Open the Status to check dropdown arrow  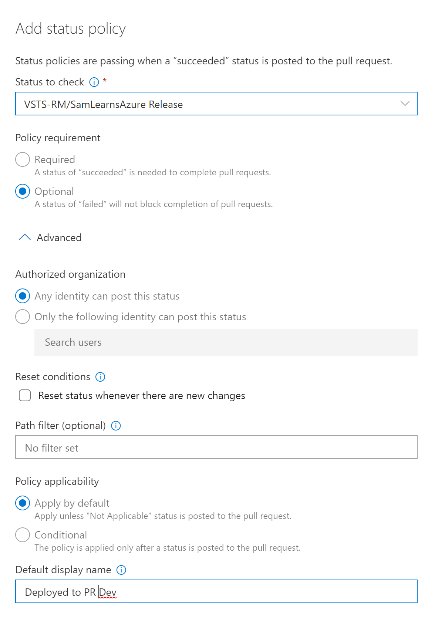(x=405, y=104)
